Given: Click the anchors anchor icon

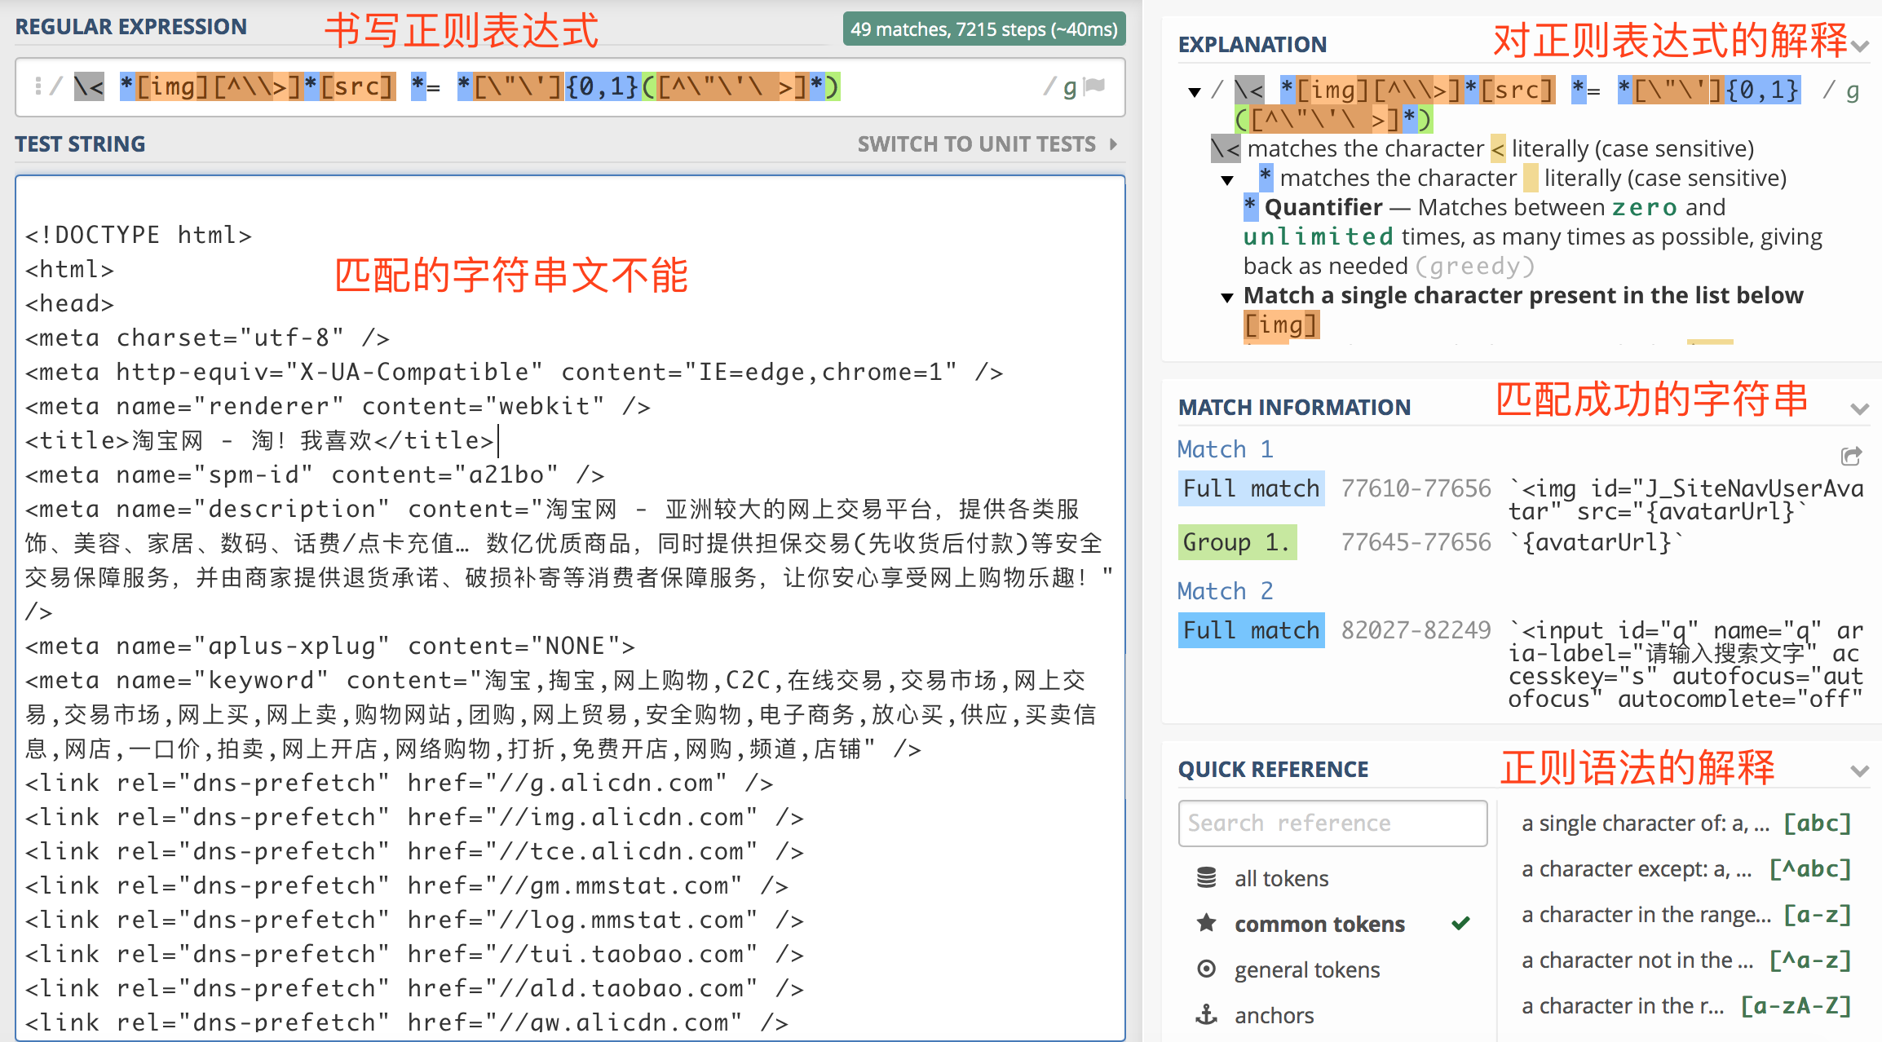Looking at the screenshot, I should coord(1206,1015).
